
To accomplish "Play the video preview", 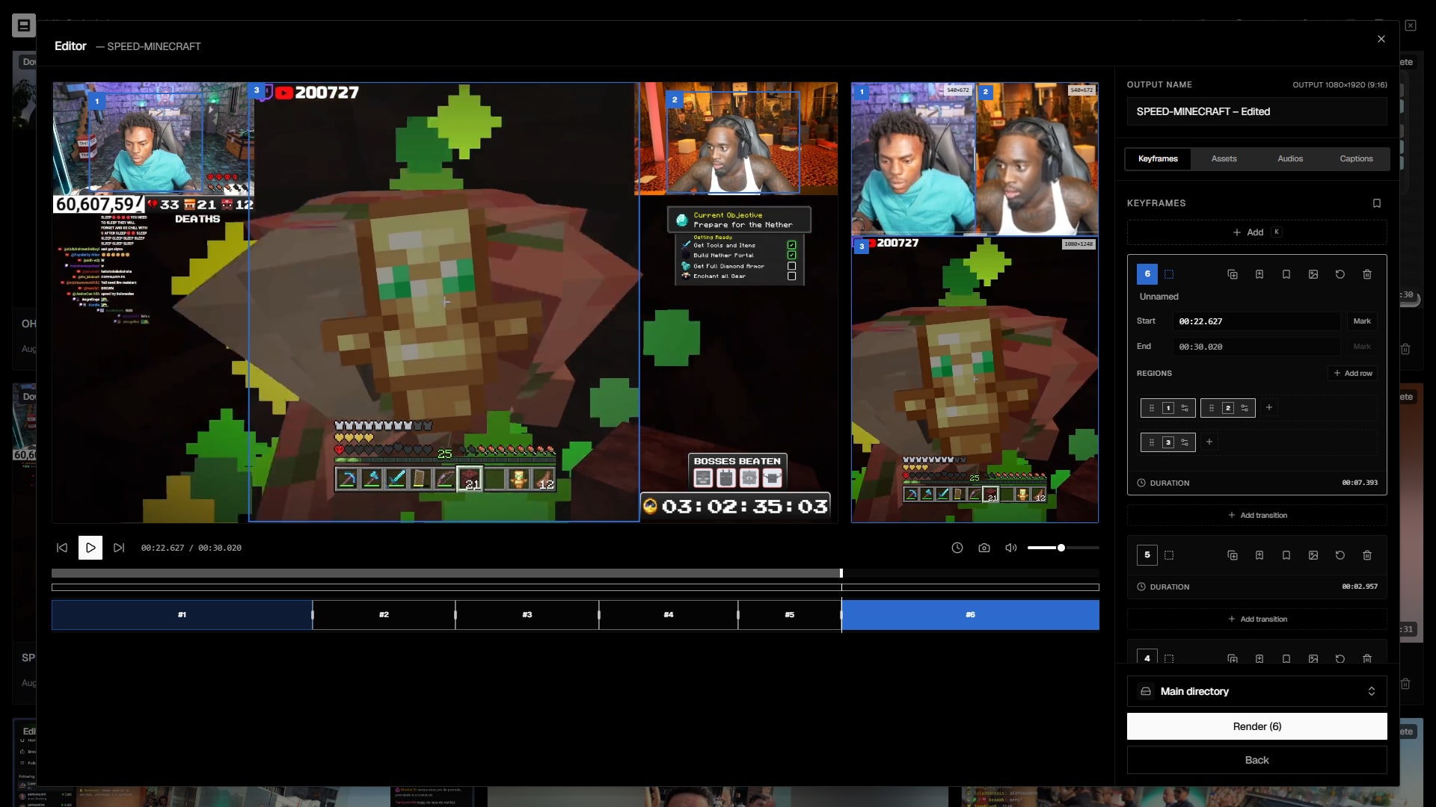I will click(x=90, y=548).
